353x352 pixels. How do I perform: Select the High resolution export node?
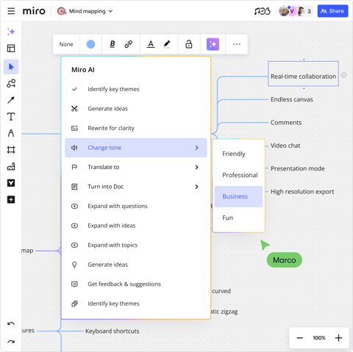point(302,192)
